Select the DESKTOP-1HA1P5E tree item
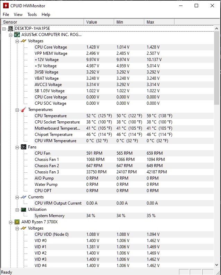Image resolution: width=221 pixels, height=275 pixels. pos(32,28)
